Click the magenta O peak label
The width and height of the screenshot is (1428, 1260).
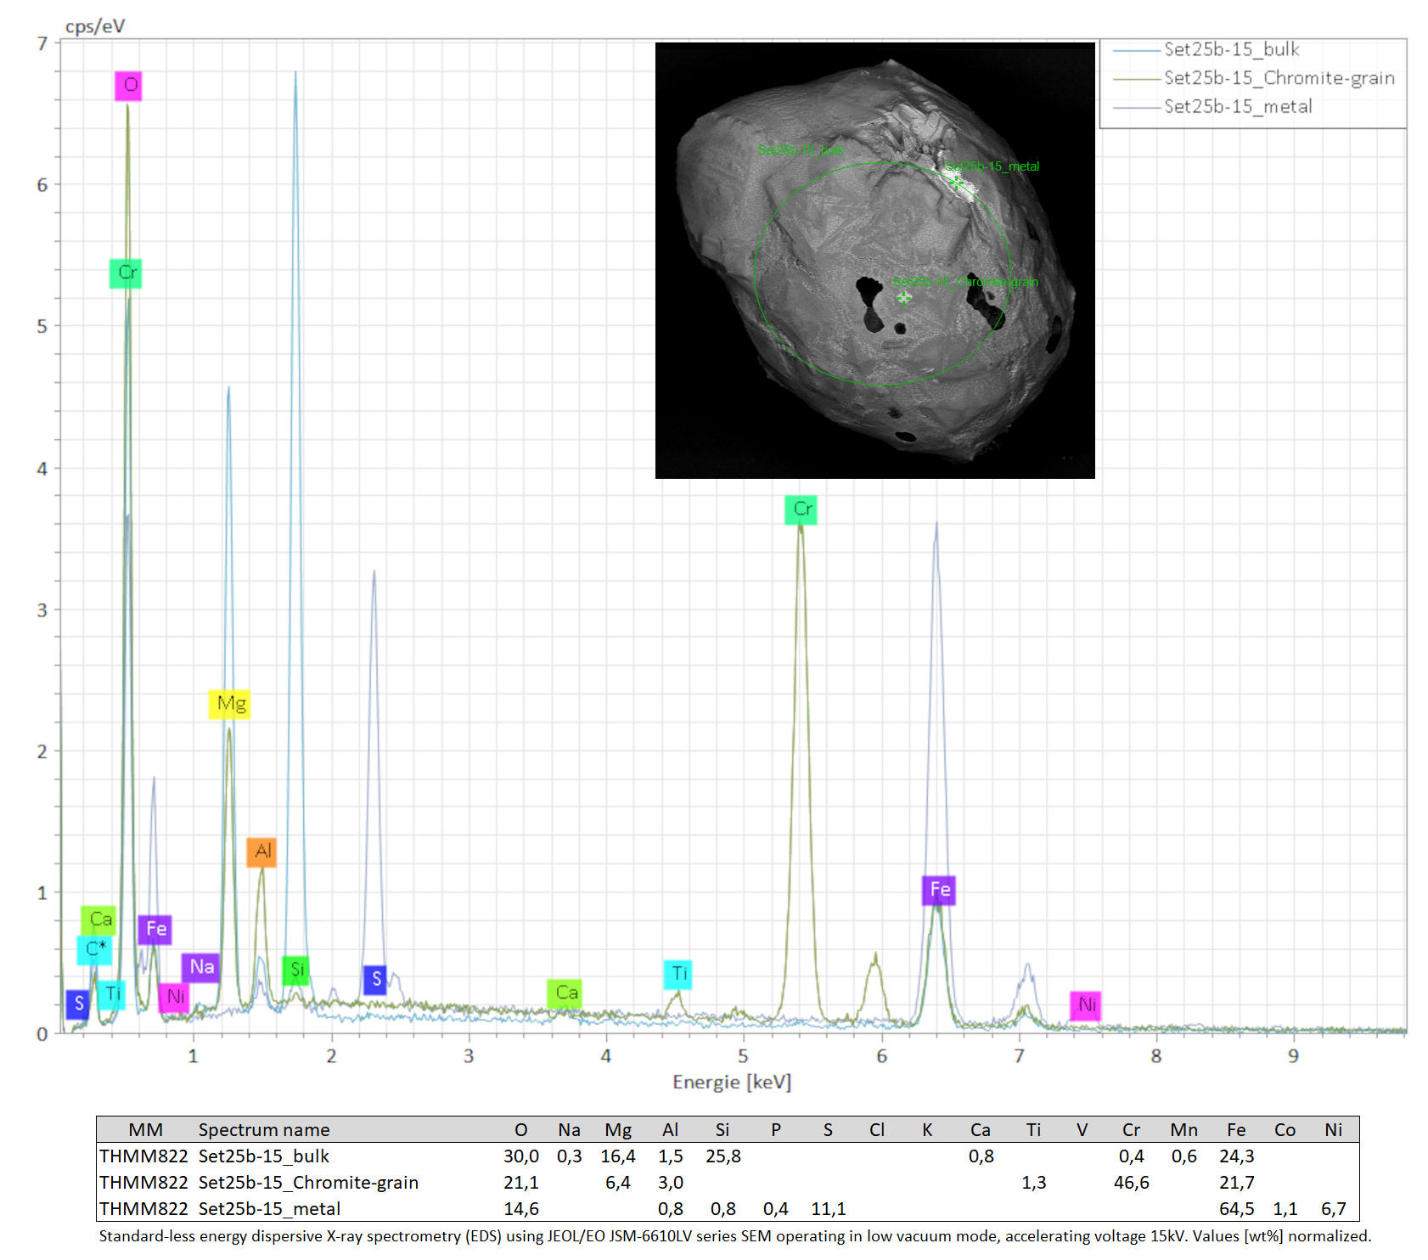pyautogui.click(x=128, y=86)
